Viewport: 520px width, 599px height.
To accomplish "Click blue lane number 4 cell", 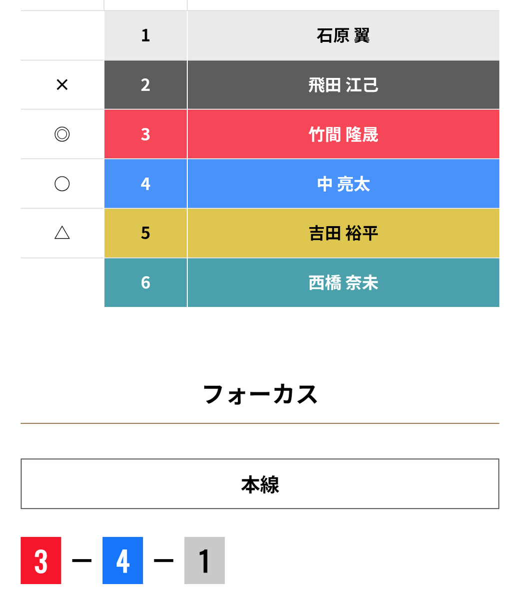I will coord(145,184).
